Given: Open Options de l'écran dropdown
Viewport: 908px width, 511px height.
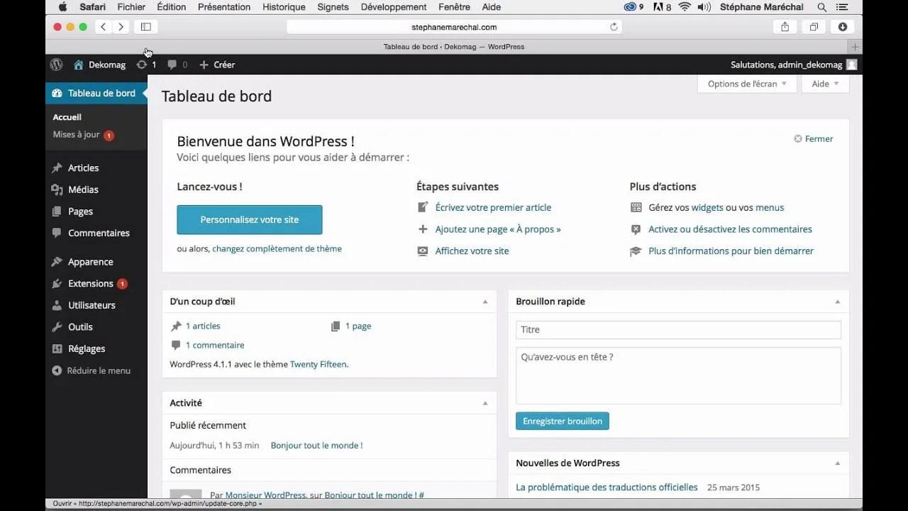Looking at the screenshot, I should pos(747,84).
